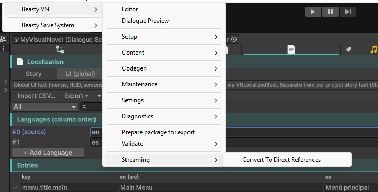Click the green checkmark beside menu.title.main
Image resolution: width=378 pixels, height=192 pixels.
(x=15, y=187)
